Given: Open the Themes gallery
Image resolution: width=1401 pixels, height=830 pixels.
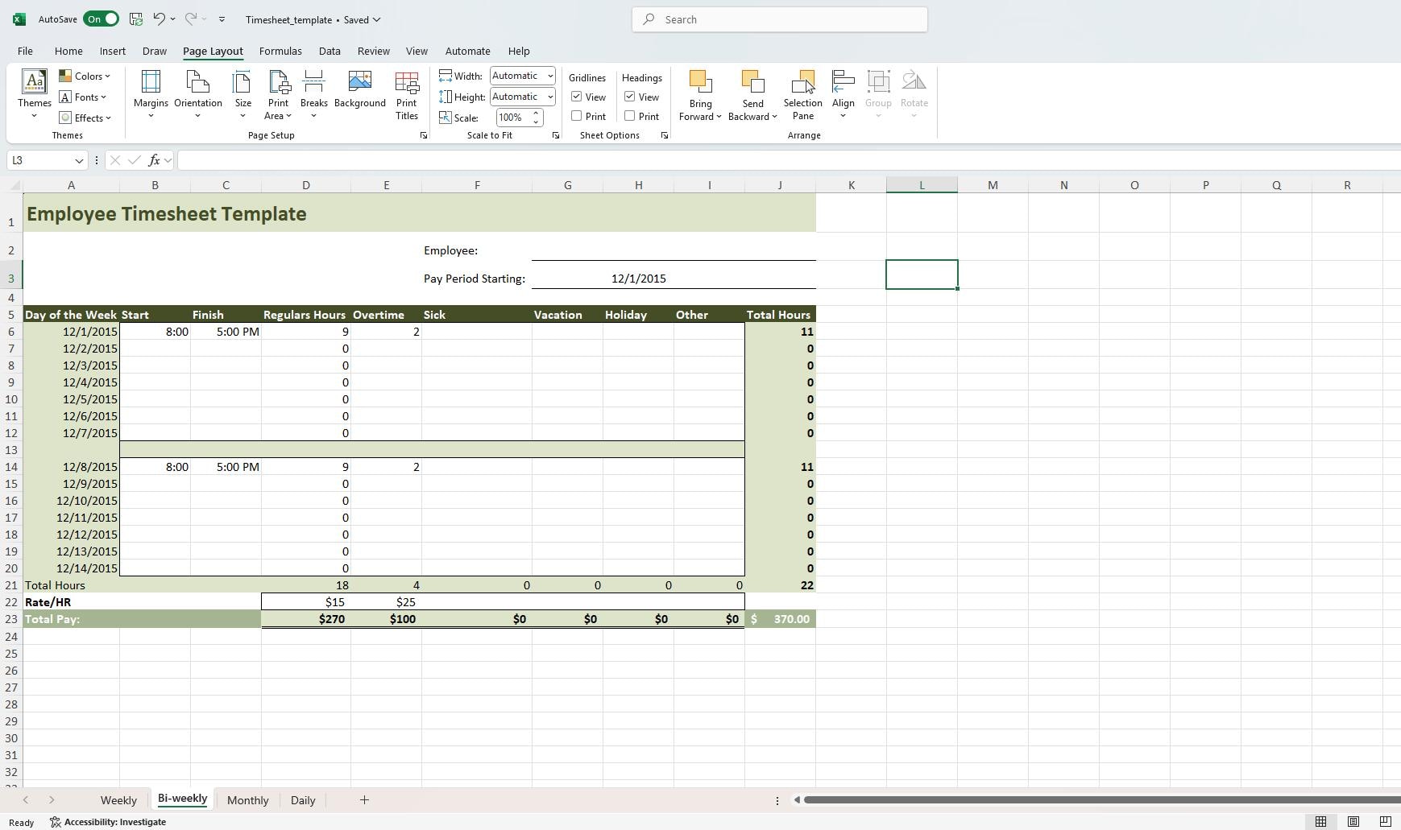Looking at the screenshot, I should pos(35,95).
